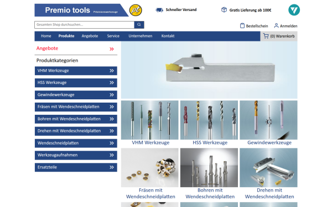Image resolution: width=332 pixels, height=207 pixels.
Task: Open the Produkte menu item
Action: coord(66,36)
